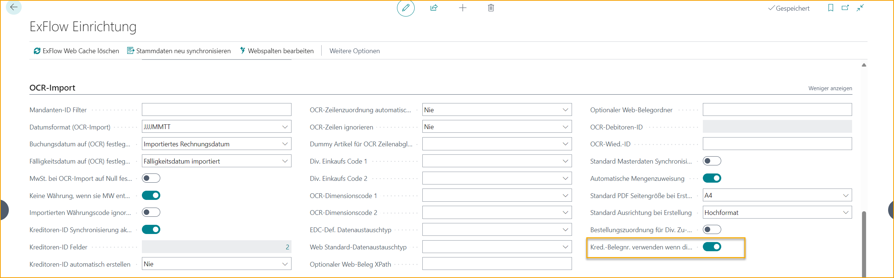The height and width of the screenshot is (278, 894).
Task: Click Weniger anzeigen link
Action: (x=830, y=88)
